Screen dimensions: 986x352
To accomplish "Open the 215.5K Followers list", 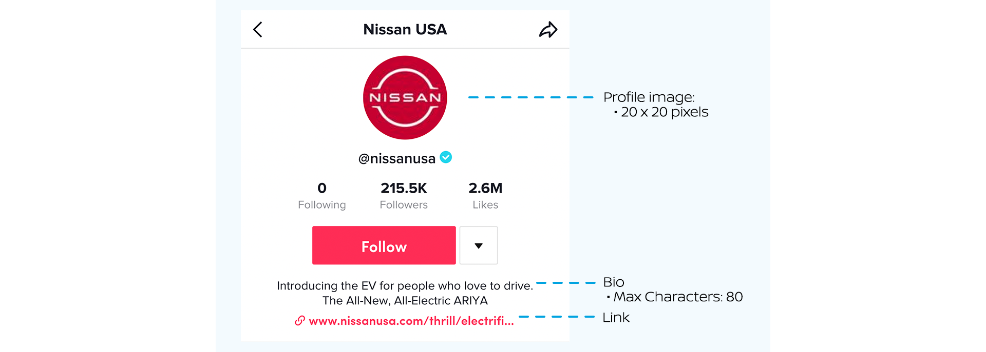I will pyautogui.click(x=404, y=196).
